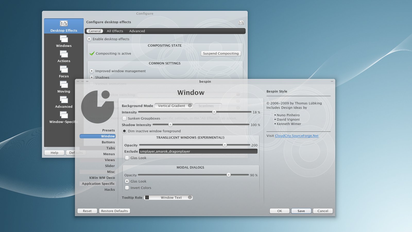Click the Bespin logo graphic
Viewport: 412px width, 232px height.
coord(97,107)
